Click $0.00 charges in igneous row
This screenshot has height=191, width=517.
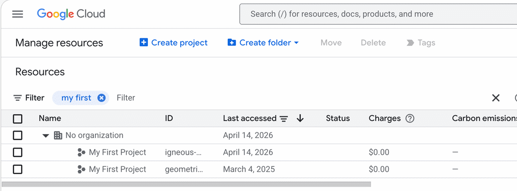click(379, 153)
